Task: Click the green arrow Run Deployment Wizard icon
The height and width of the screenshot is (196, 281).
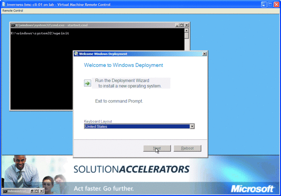Action: click(x=87, y=83)
